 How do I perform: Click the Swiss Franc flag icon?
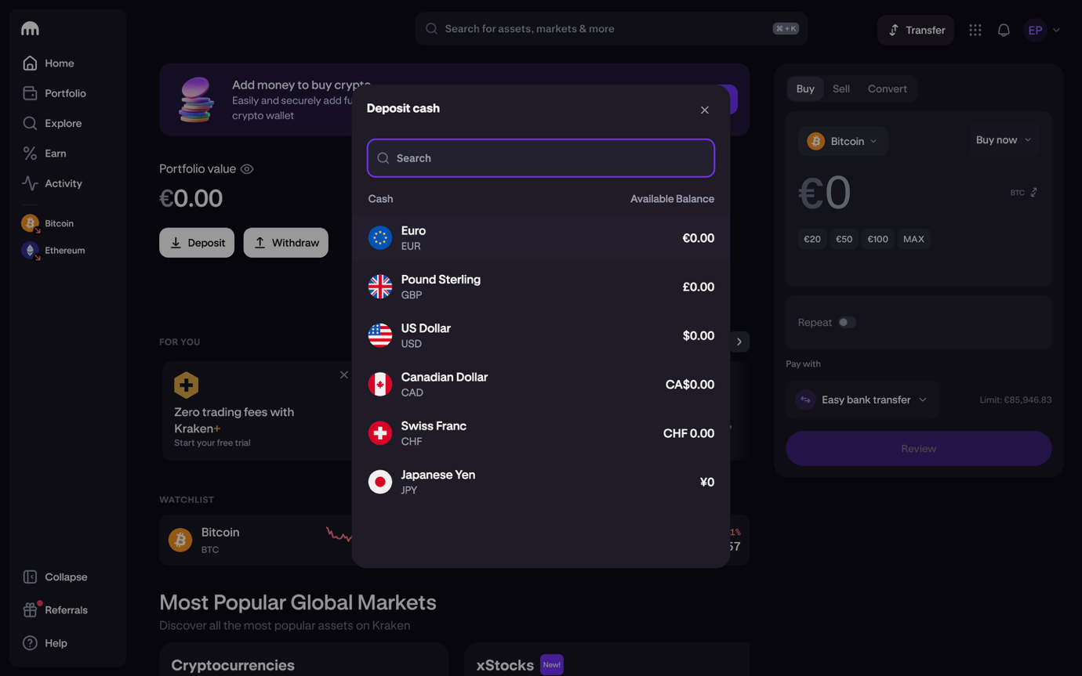pyautogui.click(x=380, y=433)
